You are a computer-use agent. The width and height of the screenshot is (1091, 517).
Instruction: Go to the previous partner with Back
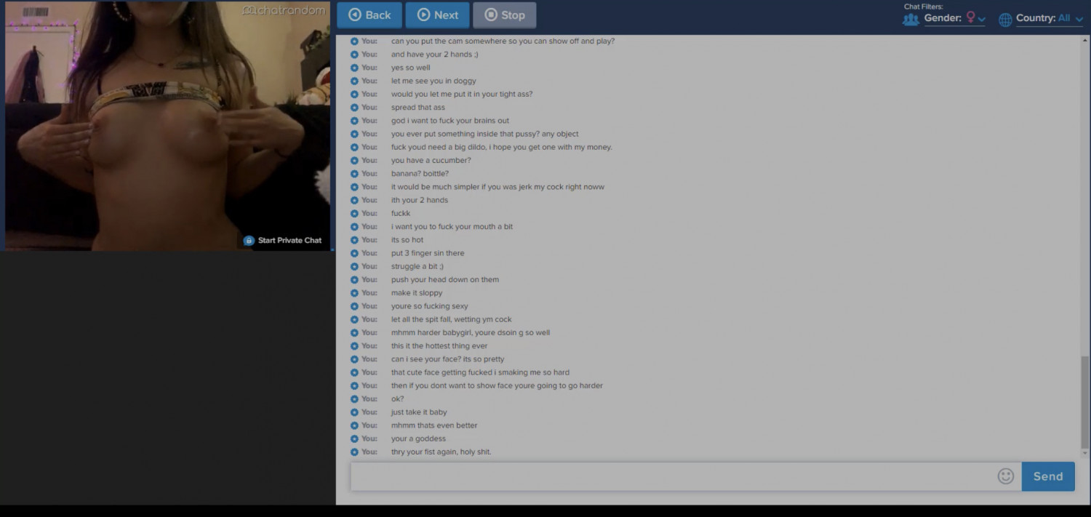click(369, 15)
